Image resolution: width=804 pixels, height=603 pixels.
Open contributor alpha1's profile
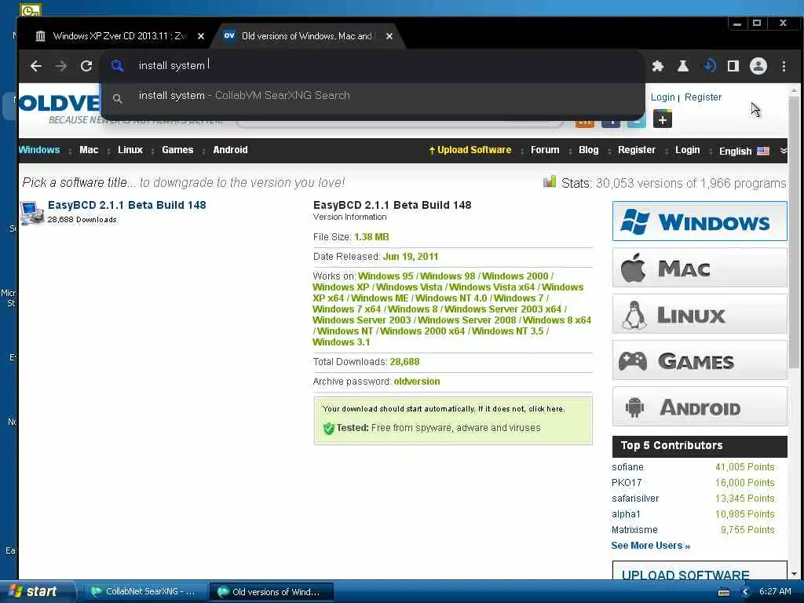coord(626,513)
